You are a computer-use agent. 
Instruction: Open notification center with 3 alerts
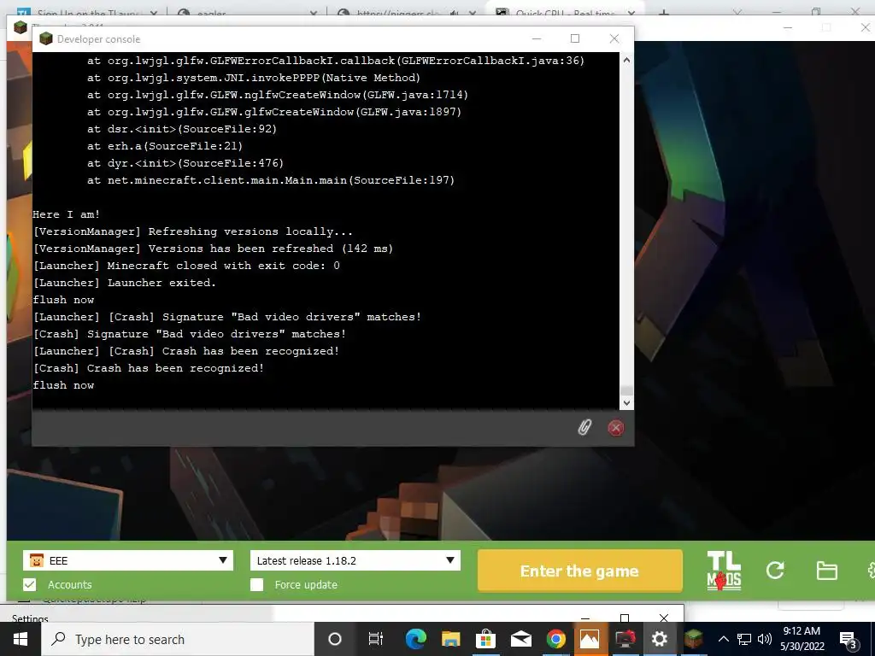click(x=849, y=641)
